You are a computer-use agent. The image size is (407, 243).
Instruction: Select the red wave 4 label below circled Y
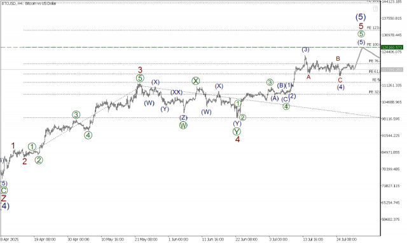pos(237,140)
